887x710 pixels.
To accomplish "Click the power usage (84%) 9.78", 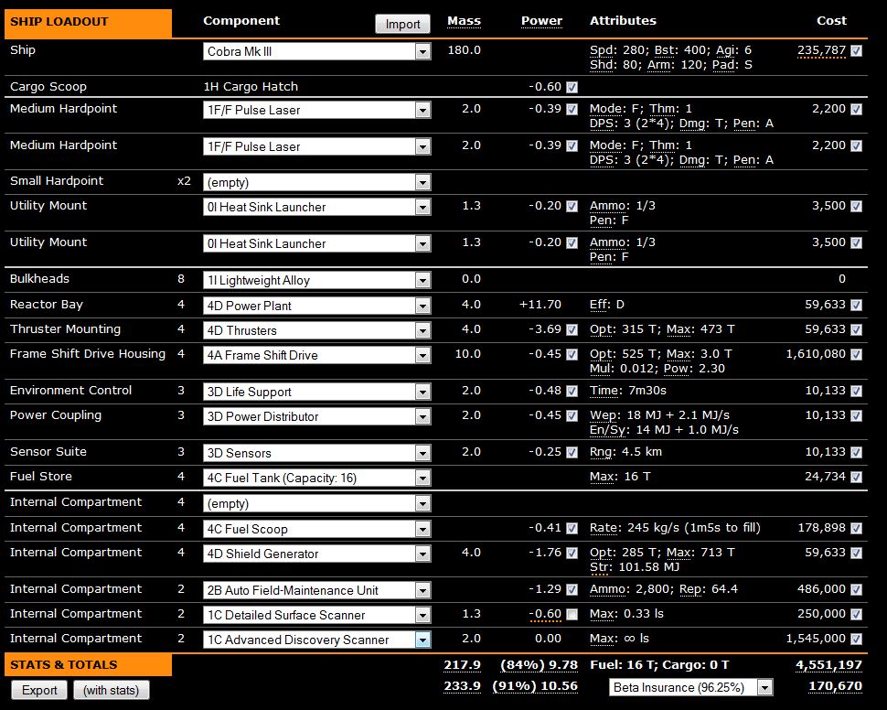I will tap(540, 665).
